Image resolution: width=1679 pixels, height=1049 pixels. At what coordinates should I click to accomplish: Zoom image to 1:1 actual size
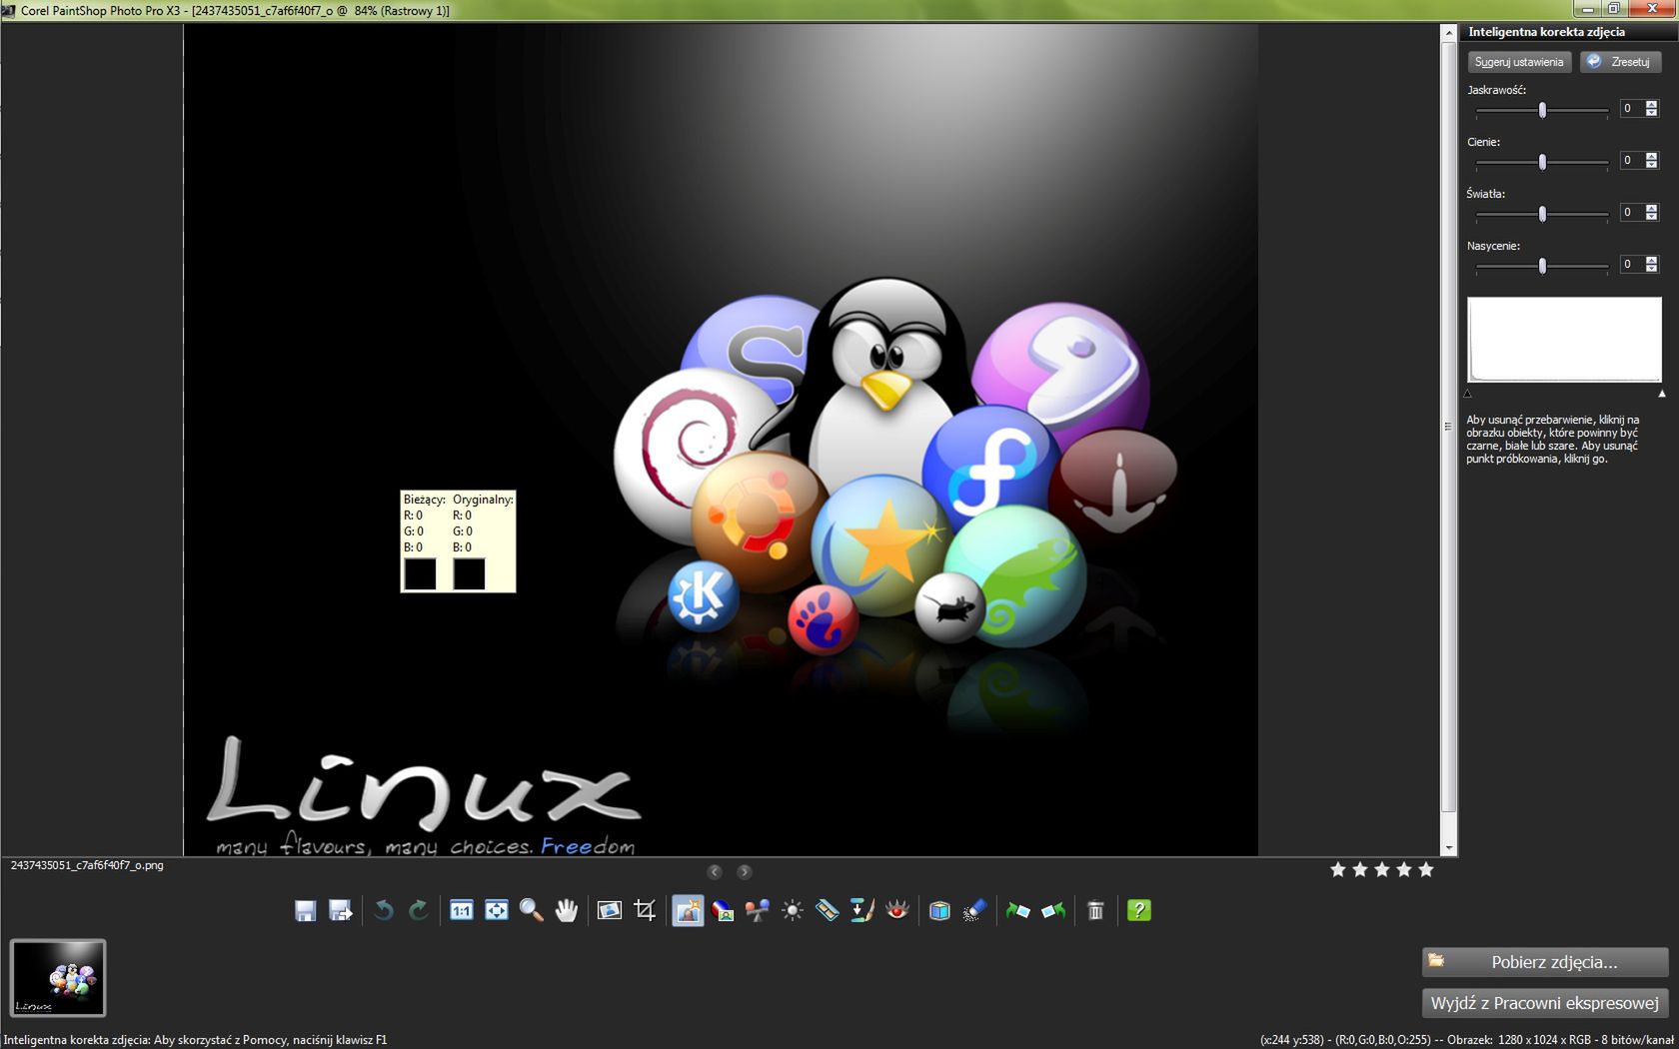[x=461, y=910]
